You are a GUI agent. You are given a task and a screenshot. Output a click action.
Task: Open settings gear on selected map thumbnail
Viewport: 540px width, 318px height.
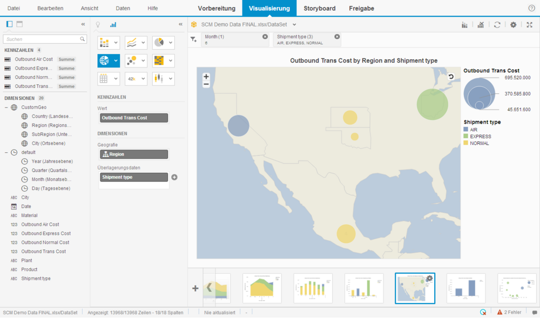429,278
